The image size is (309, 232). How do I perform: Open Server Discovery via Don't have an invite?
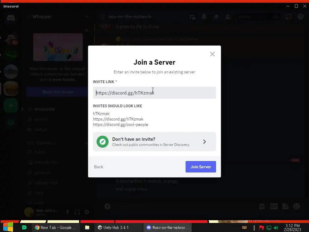(154, 142)
